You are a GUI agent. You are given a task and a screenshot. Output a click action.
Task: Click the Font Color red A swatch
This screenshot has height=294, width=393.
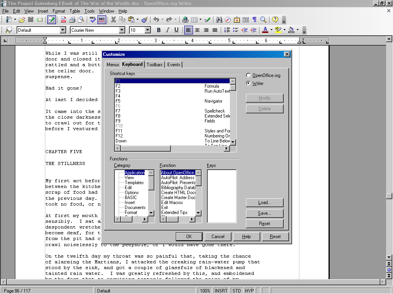pos(265,30)
